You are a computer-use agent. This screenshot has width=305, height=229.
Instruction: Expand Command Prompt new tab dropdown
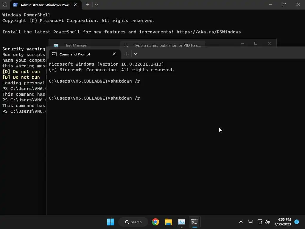136,54
